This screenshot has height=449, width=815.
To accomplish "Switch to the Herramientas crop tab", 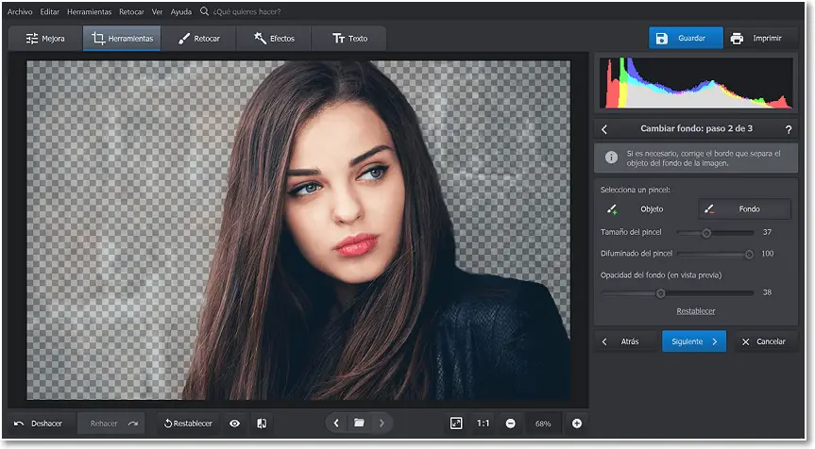I will pos(122,39).
